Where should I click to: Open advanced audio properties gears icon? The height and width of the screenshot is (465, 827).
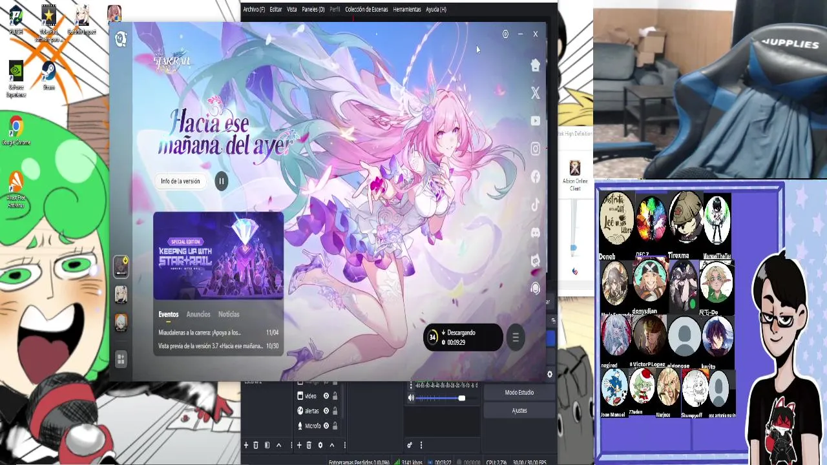[410, 445]
